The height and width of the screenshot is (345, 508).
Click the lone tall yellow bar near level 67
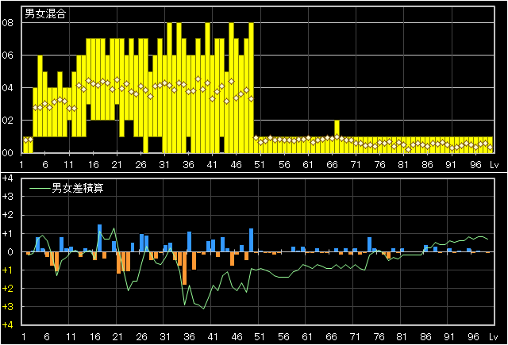tap(337, 136)
